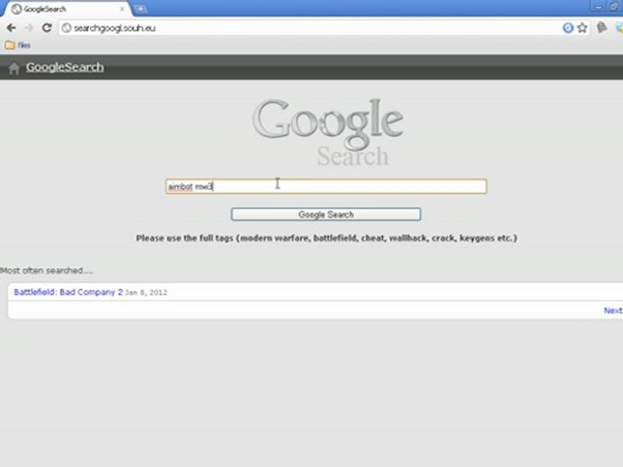
Task: Click the 'Most often searched....' text
Action: (x=47, y=271)
